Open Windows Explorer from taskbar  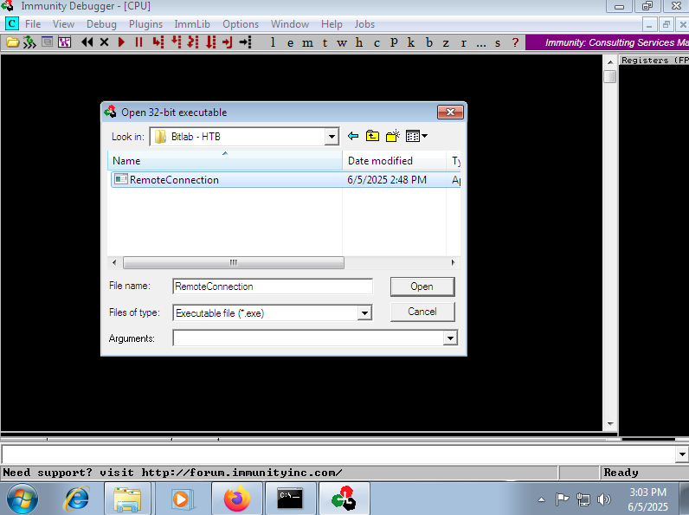tap(127, 499)
